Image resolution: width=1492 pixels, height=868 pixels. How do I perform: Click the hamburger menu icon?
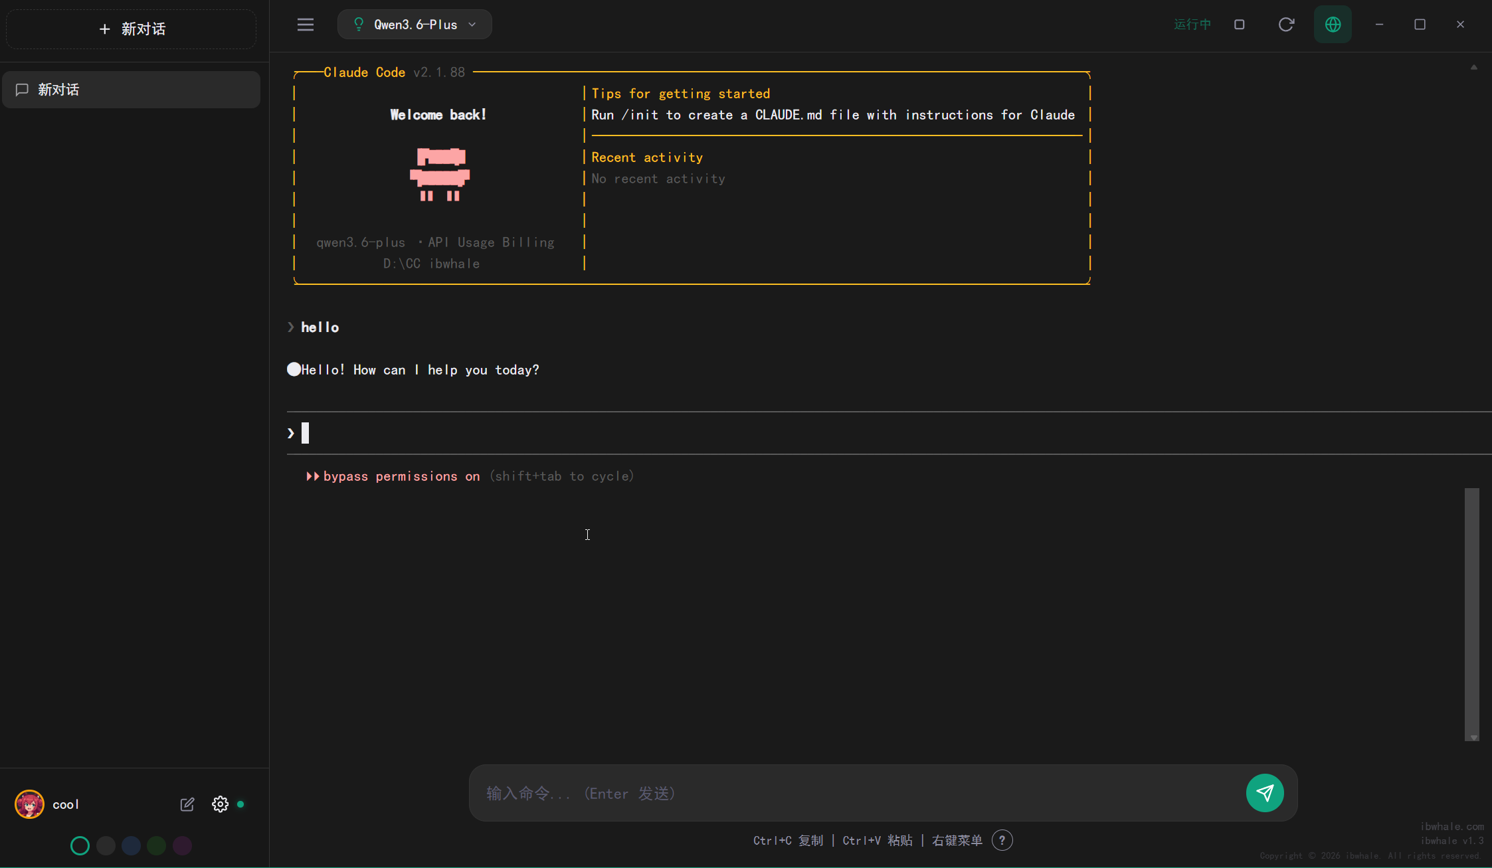[x=305, y=25]
